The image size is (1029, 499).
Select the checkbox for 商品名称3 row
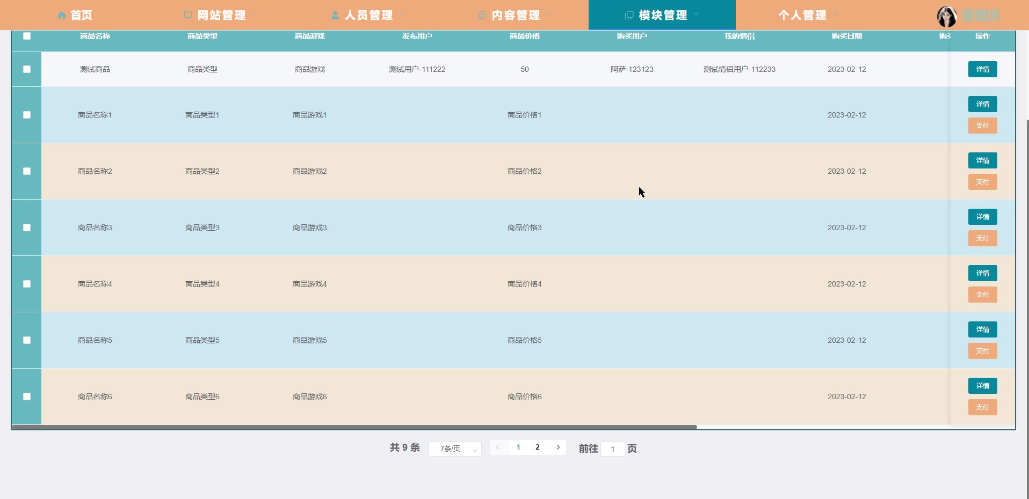coord(27,228)
